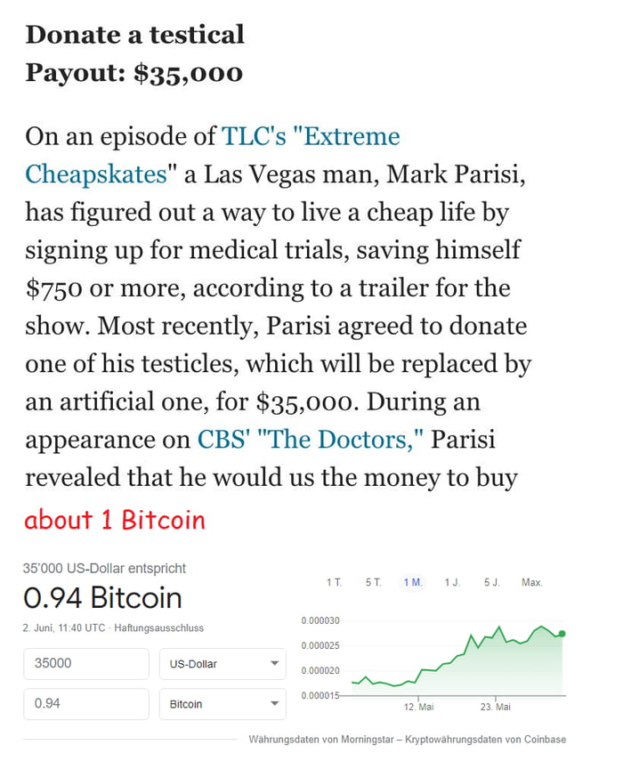Expand the dropdown arrow next to Bitcoin
The height and width of the screenshot is (761, 623).
coord(276,704)
